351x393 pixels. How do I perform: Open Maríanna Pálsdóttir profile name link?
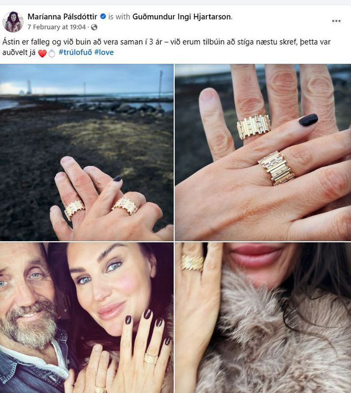[x=63, y=17]
